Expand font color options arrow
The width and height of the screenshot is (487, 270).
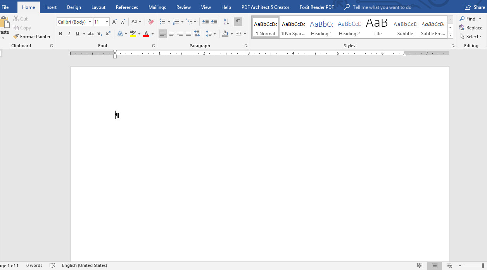pos(152,34)
